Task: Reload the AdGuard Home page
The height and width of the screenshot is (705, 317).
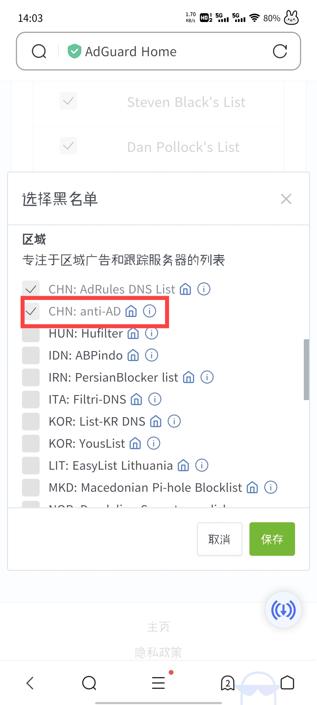Action: click(280, 51)
